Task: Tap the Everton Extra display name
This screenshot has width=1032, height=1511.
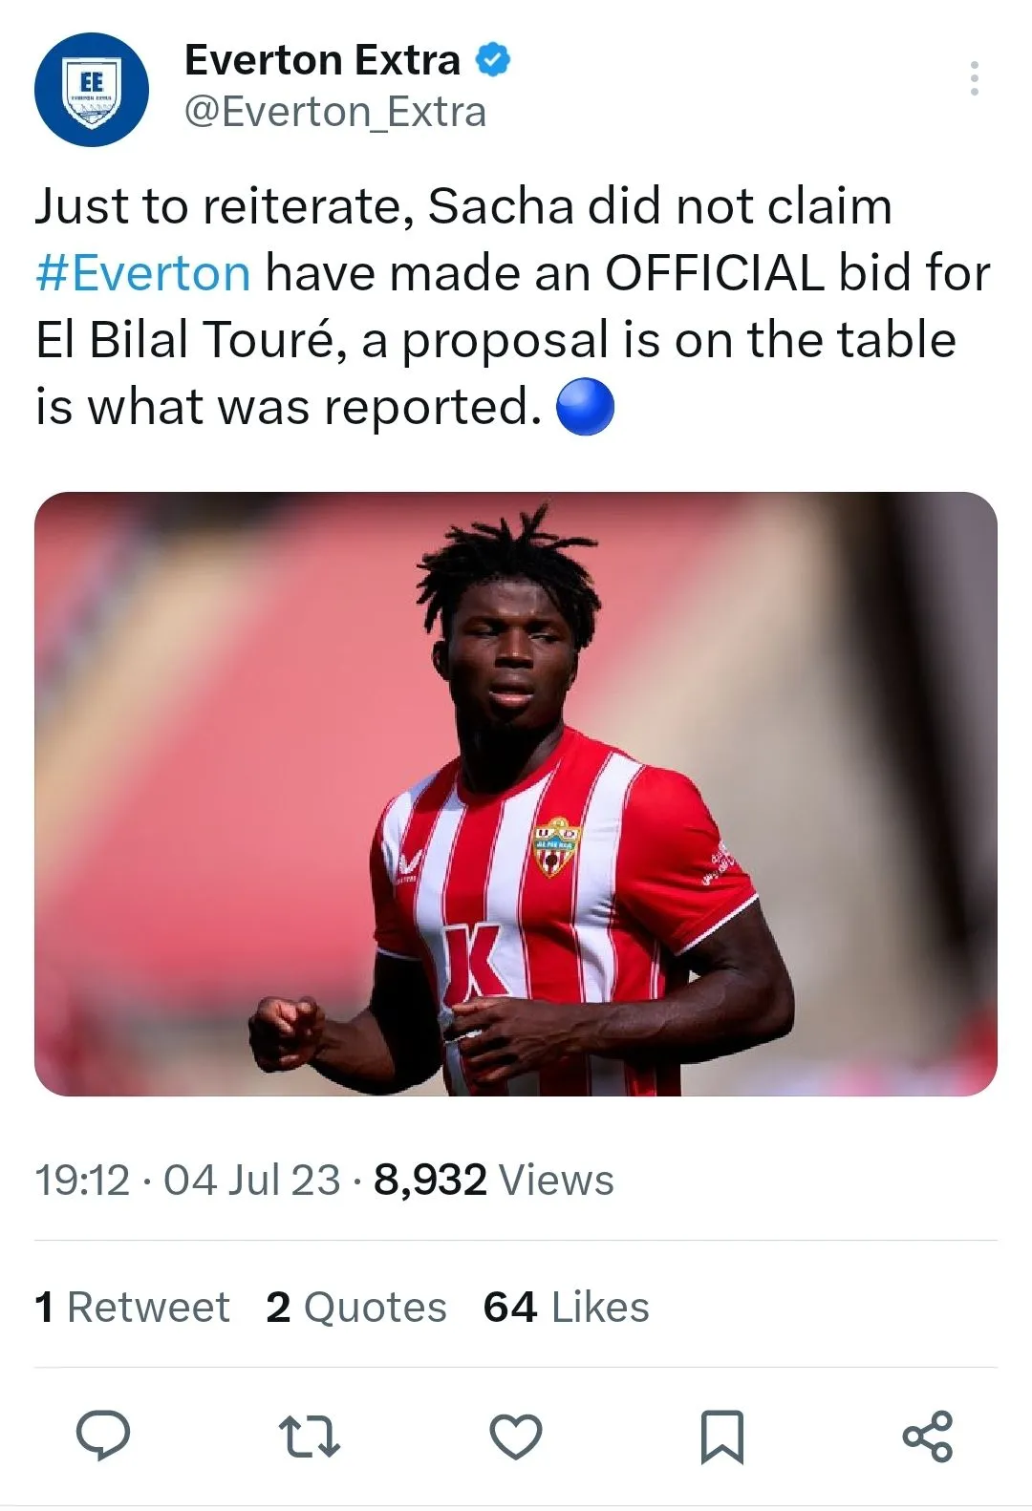Action: pyautogui.click(x=322, y=60)
